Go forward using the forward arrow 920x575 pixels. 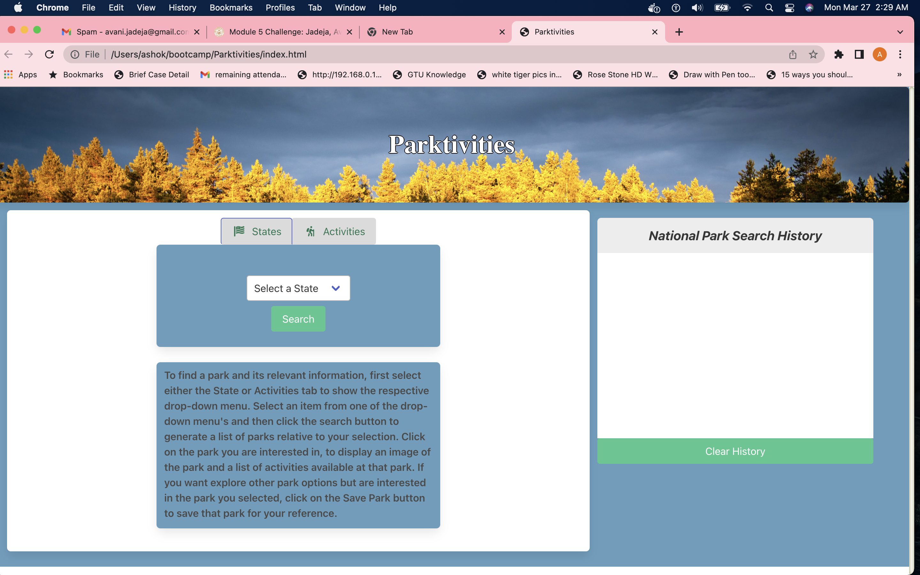point(29,54)
